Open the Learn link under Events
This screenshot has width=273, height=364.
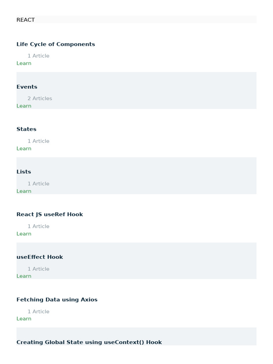pyautogui.click(x=24, y=106)
